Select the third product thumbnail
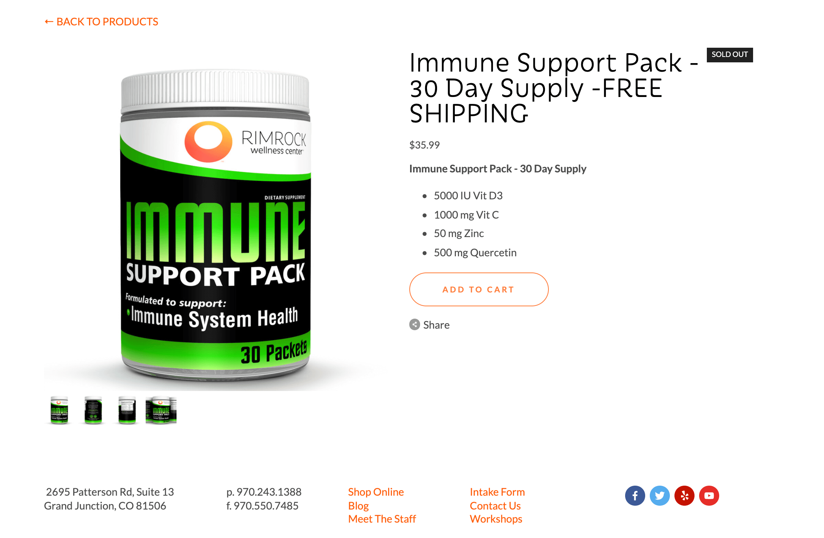Screen dimensions: 824x538 tap(127, 410)
